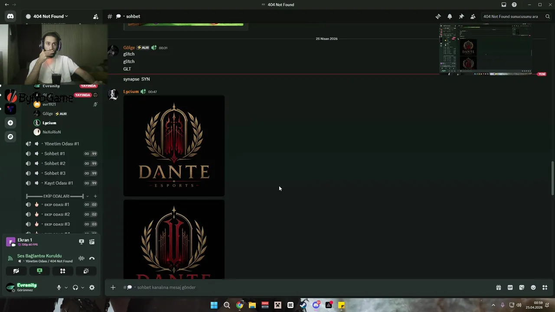The height and width of the screenshot is (312, 555).
Task: Toggle noise suppression waveform icon
Action: click(x=81, y=258)
